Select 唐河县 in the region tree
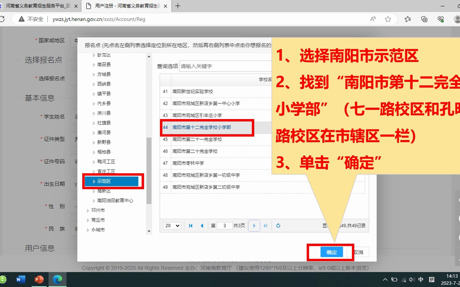Image resolution: width=460 pixels, height=287 pixels. (104, 133)
